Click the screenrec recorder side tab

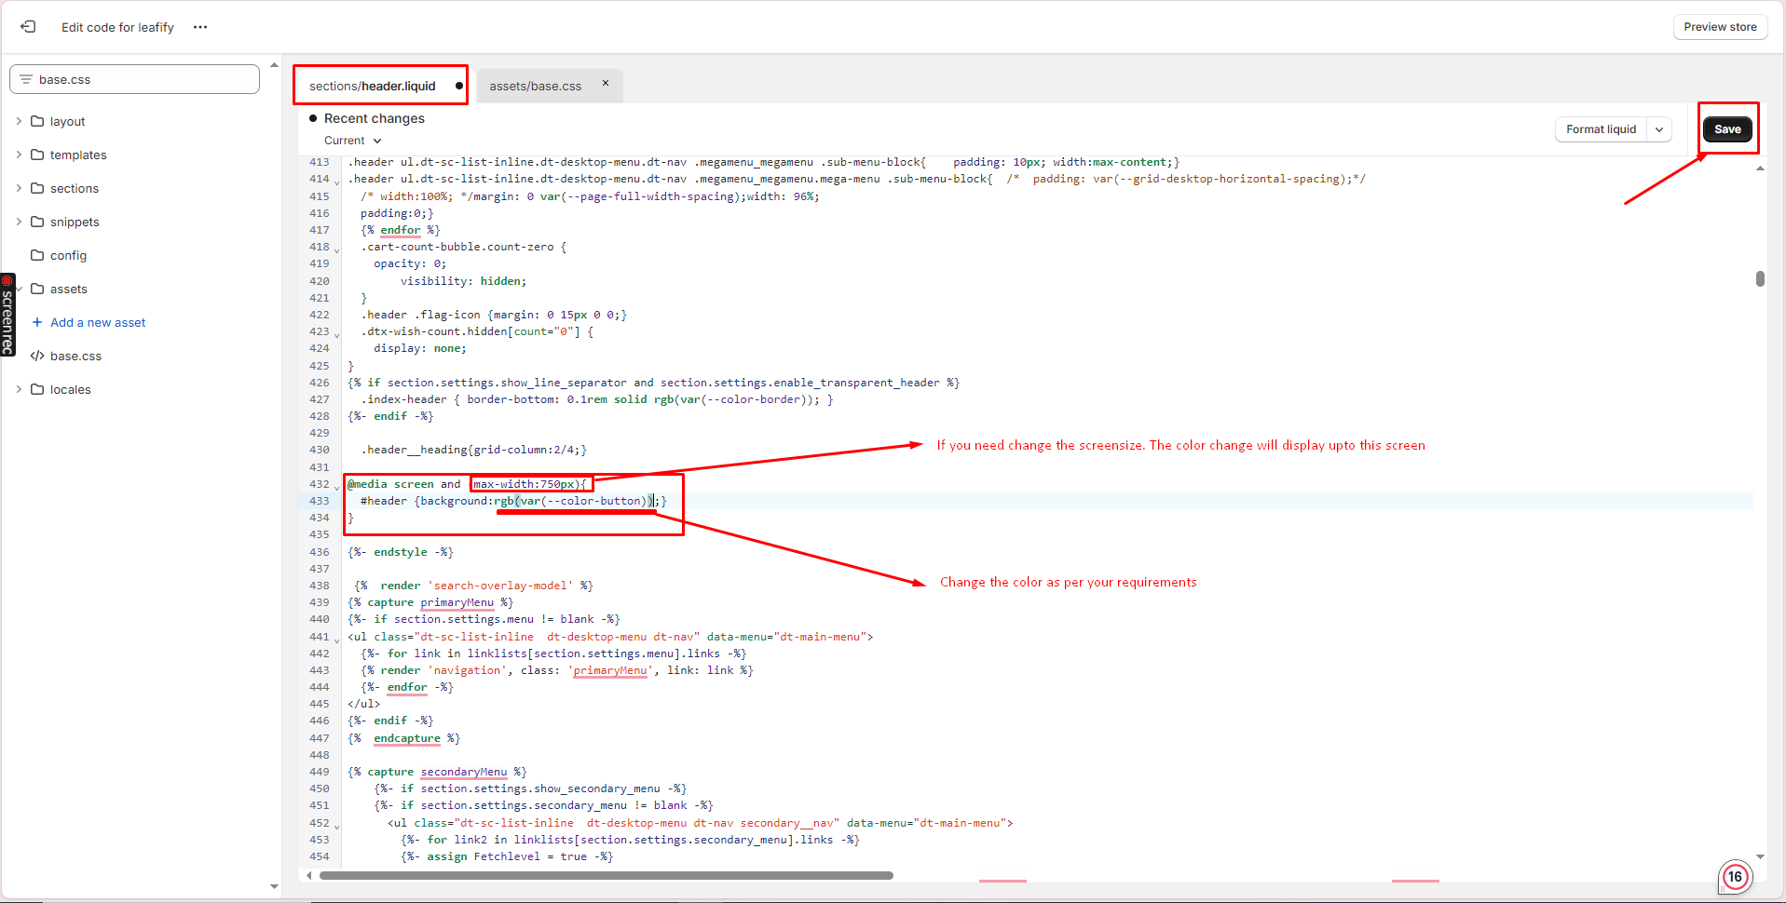click(7, 315)
